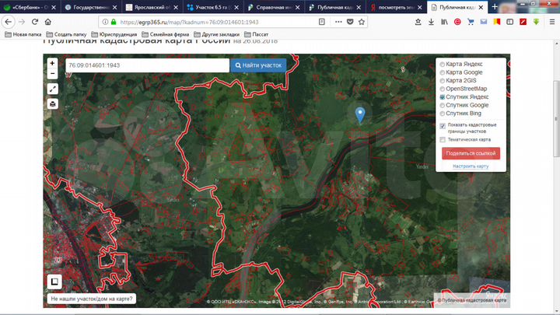
Task: Open the Создать папку bookmarks folder
Action: pyautogui.click(x=66, y=35)
